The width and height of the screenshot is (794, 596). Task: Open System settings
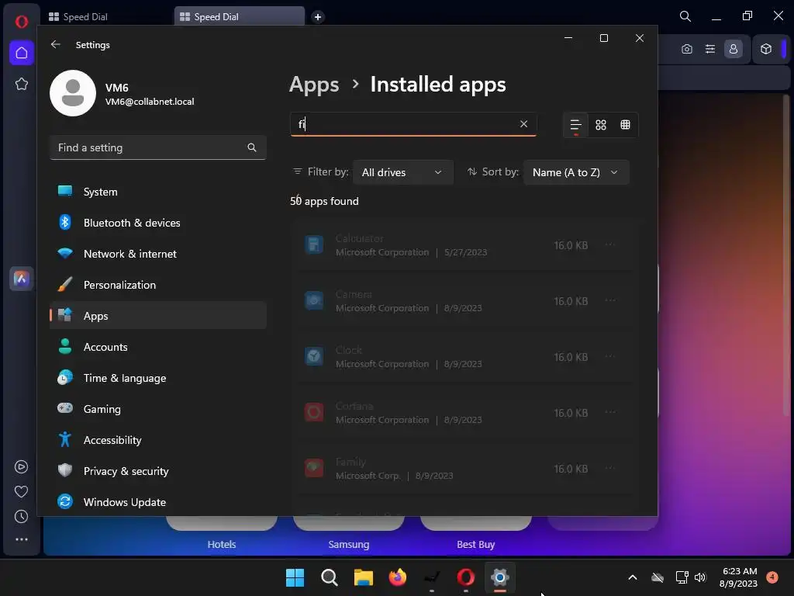pos(158,192)
